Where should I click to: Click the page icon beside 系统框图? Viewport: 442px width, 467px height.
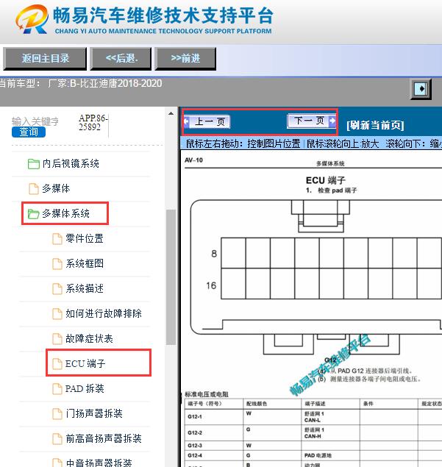[57, 264]
